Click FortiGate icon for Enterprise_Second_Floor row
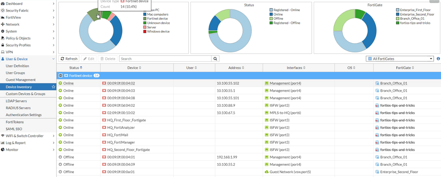The width and height of the screenshot is (441, 177). coord(377,171)
